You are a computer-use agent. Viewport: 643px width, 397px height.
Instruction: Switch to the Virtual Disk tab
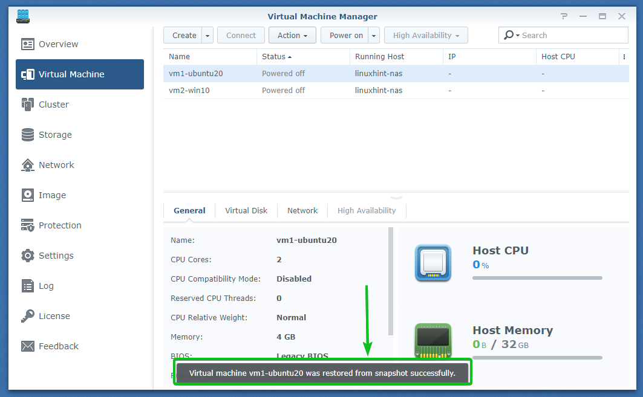point(246,211)
